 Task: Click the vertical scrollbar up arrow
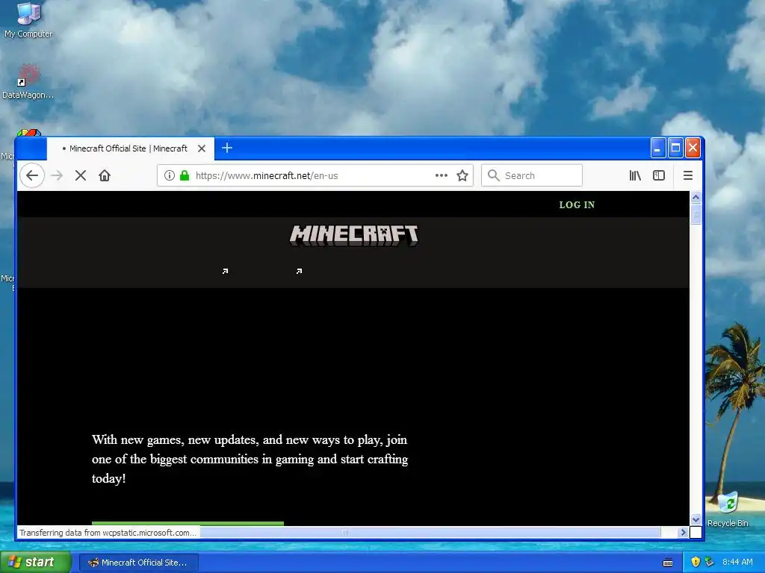coord(696,197)
